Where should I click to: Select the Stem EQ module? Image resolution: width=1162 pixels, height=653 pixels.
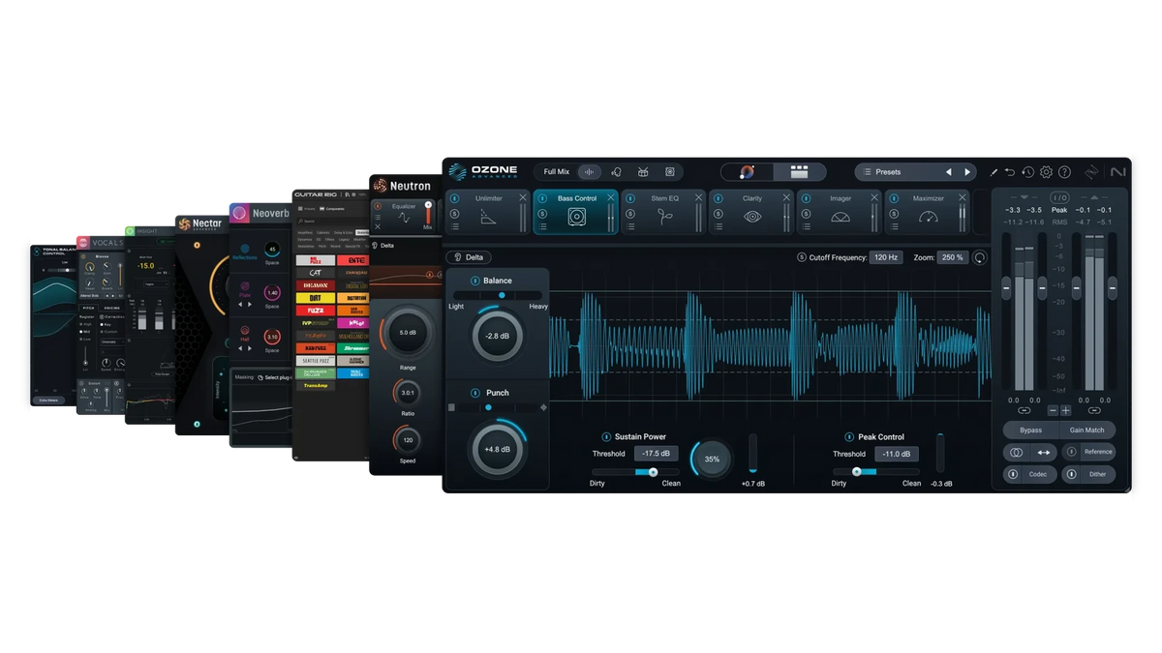(x=664, y=212)
